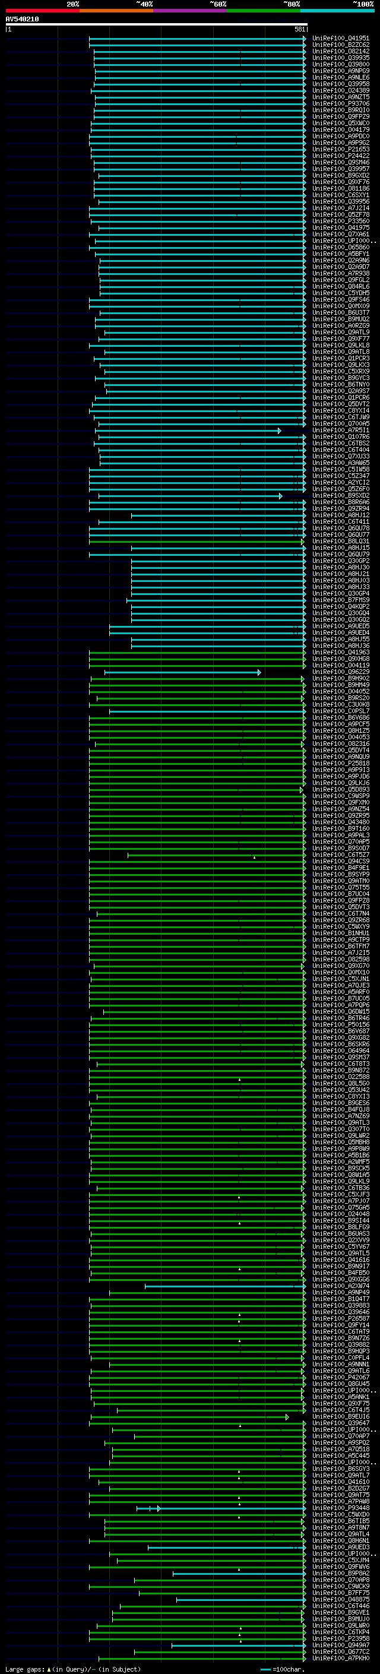Click the orange ~40% identity legend bar

tap(116, 11)
